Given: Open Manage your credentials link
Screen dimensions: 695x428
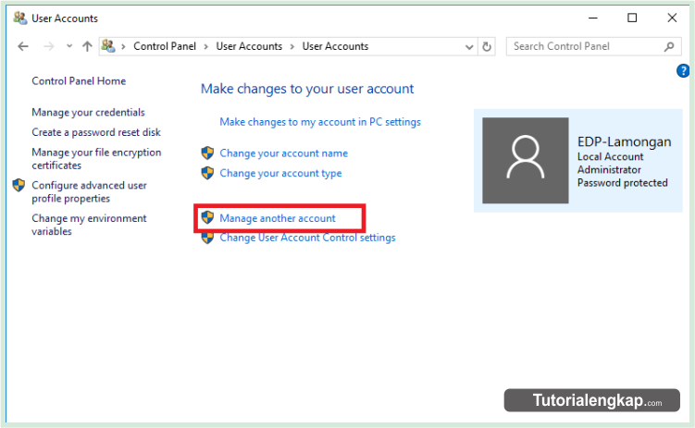Looking at the screenshot, I should [88, 113].
